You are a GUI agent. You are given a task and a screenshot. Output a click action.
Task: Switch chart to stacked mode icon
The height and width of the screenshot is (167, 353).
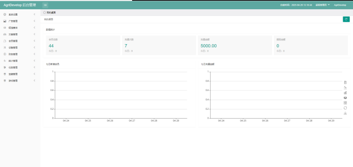click(x=345, y=98)
